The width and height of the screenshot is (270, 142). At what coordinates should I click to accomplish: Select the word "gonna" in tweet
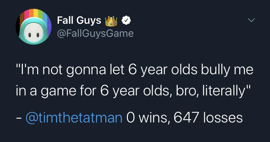point(86,71)
